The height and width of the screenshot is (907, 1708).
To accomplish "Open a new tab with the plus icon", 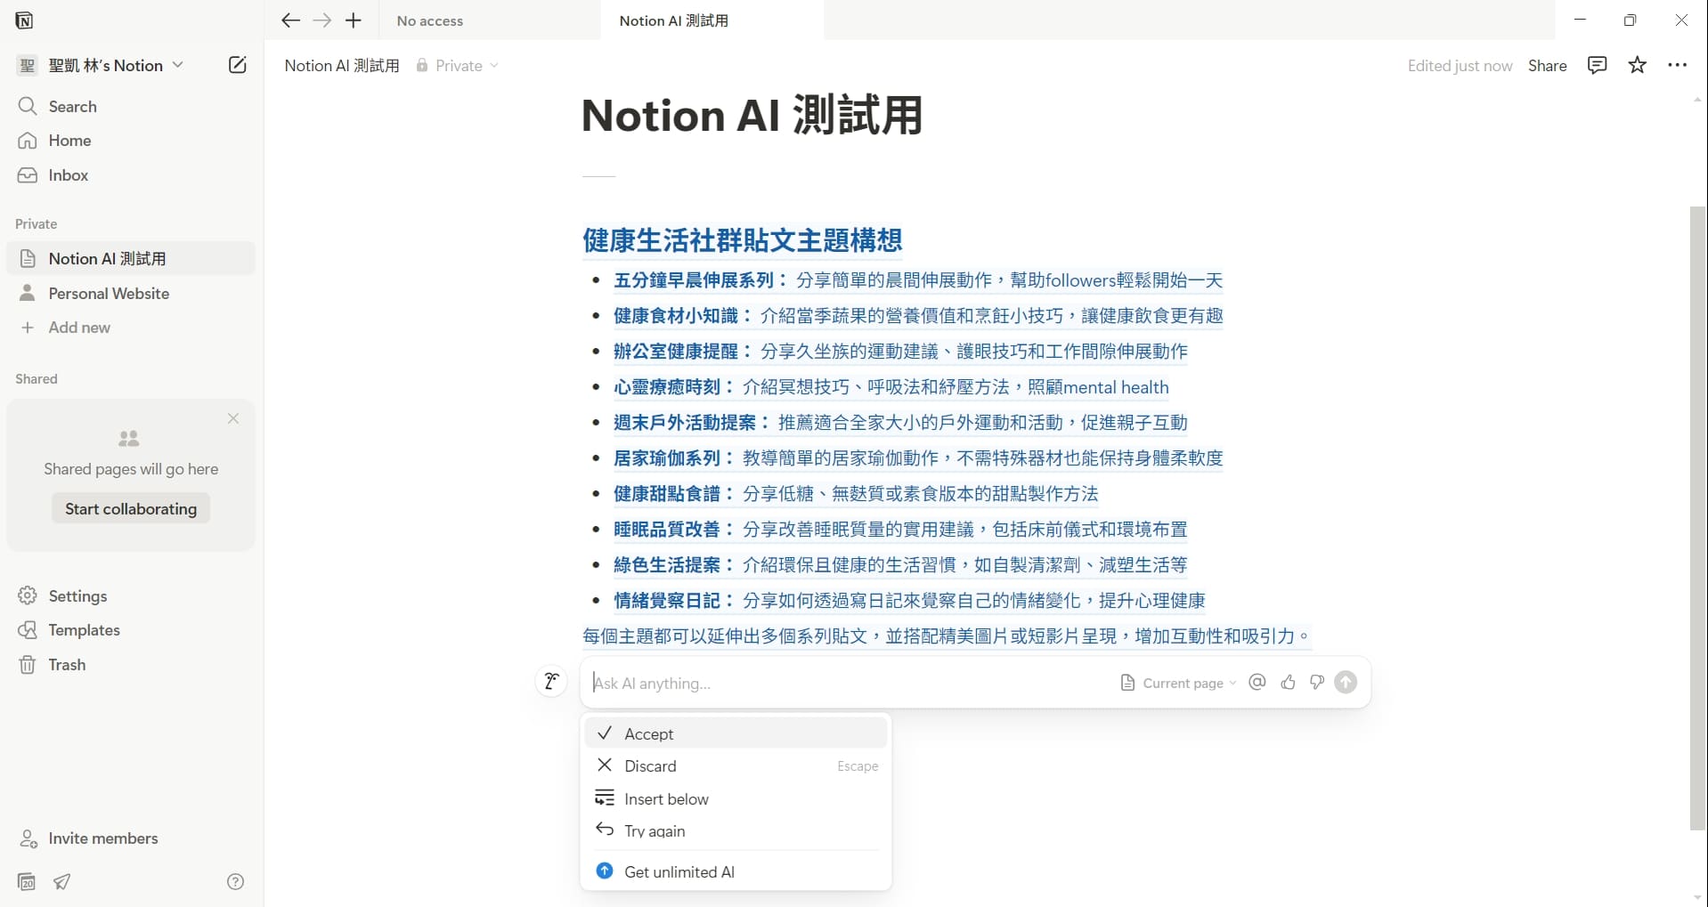I will 353,20.
